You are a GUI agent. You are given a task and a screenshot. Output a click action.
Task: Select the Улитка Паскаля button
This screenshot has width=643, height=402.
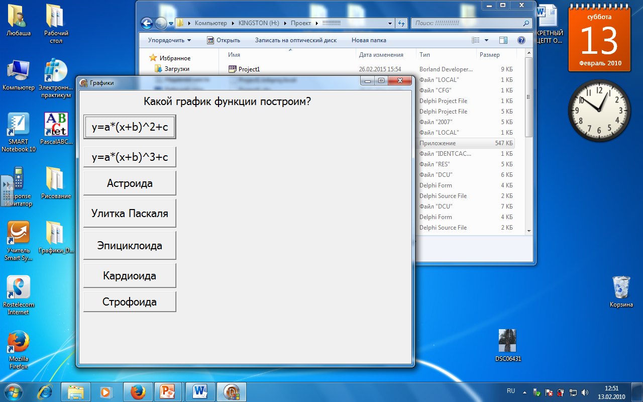130,213
